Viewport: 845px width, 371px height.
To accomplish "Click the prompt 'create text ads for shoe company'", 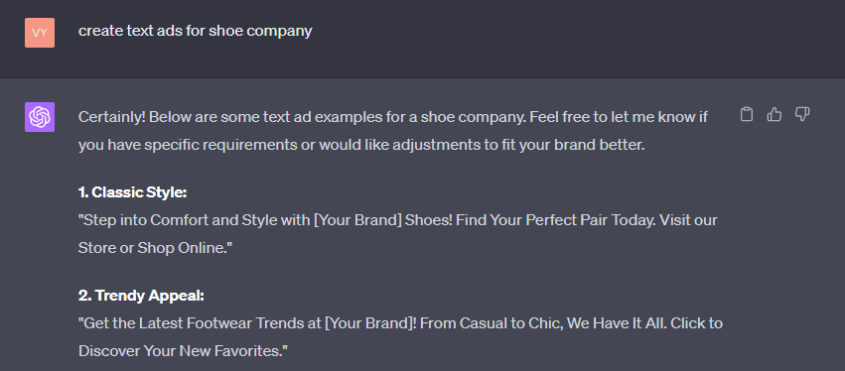I will (x=195, y=31).
